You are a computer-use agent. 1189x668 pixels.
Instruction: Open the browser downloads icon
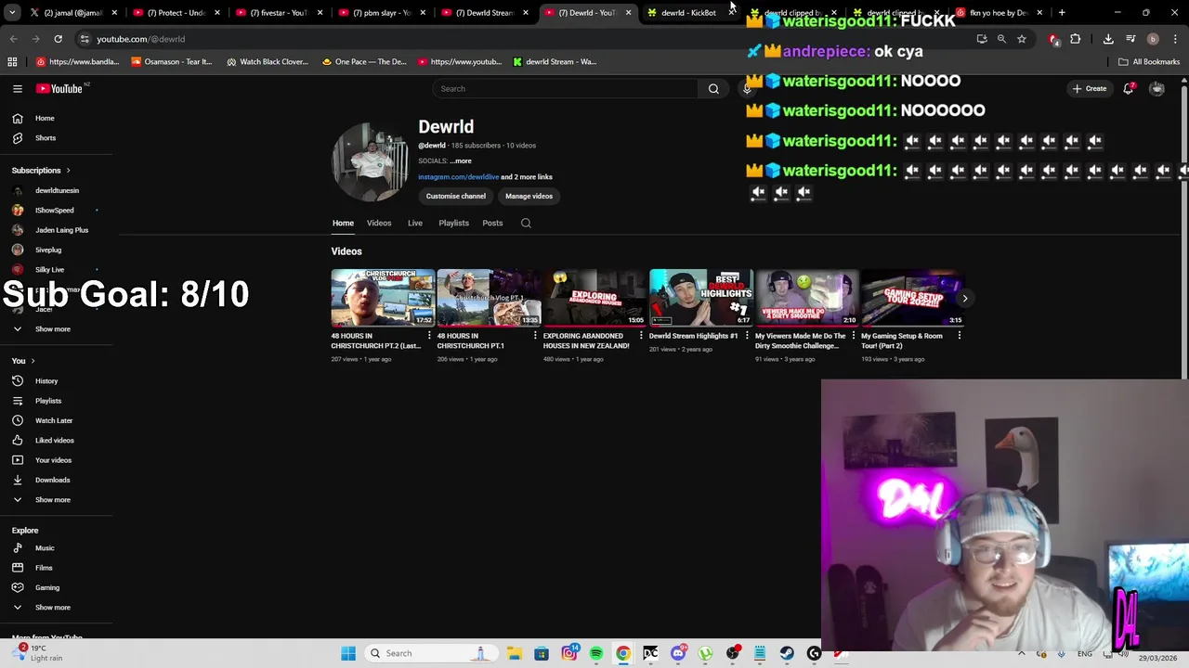coord(1108,39)
